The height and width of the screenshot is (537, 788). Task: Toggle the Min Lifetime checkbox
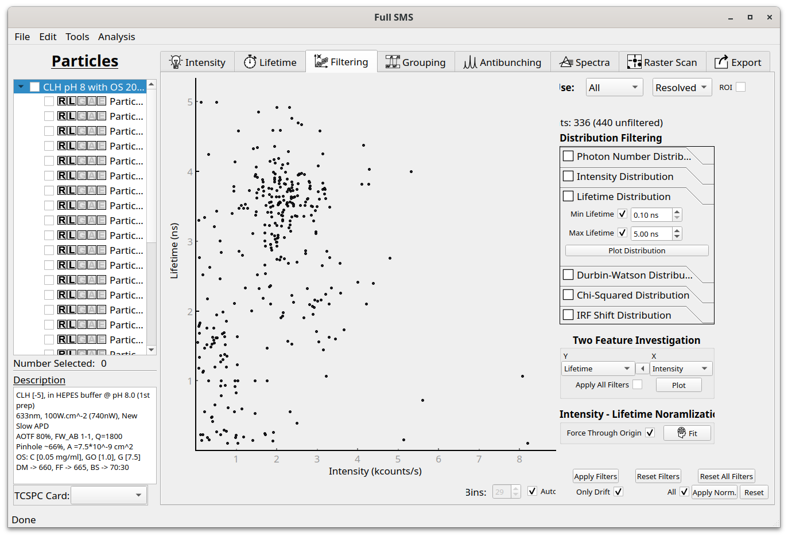click(622, 214)
